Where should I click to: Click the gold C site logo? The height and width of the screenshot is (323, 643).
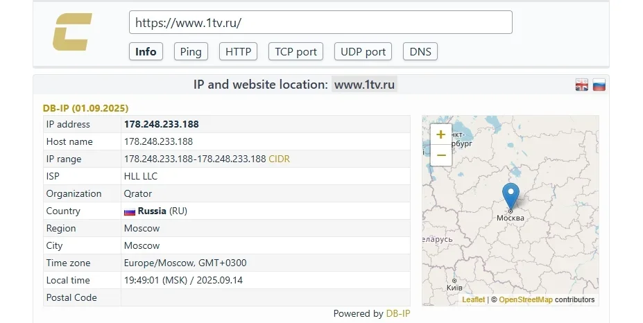(x=72, y=32)
